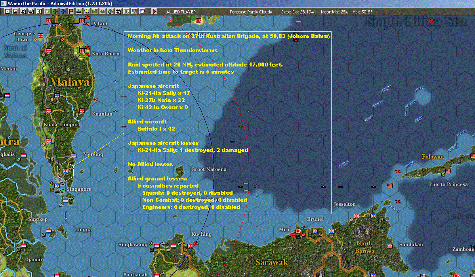Image resolution: width=475 pixels, height=277 pixels.
Task: Click red plane on green background icon
Action: tap(55, 11)
